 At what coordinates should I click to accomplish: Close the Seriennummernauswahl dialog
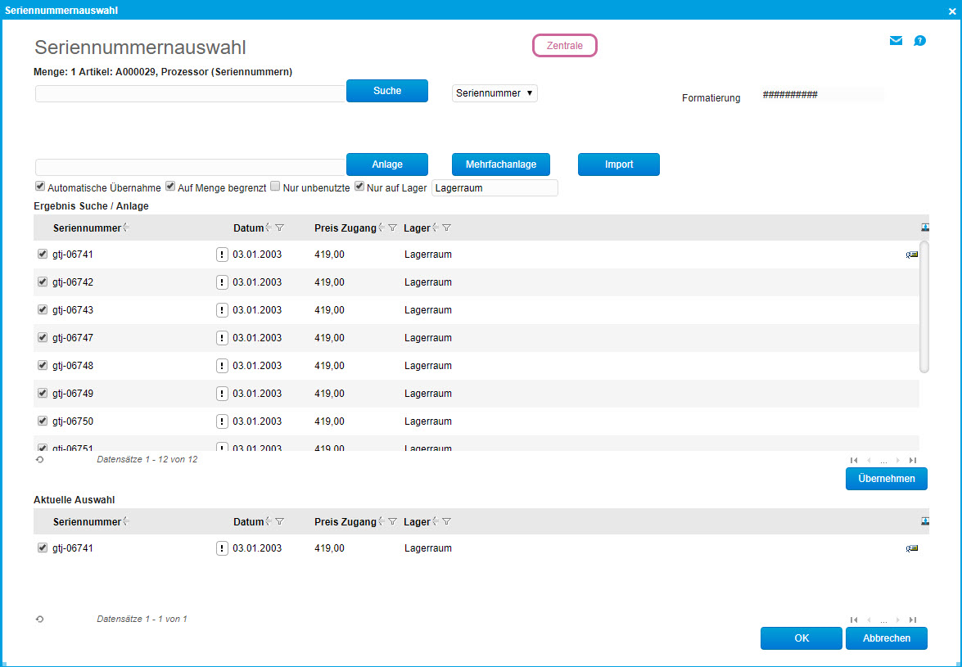coord(952,11)
